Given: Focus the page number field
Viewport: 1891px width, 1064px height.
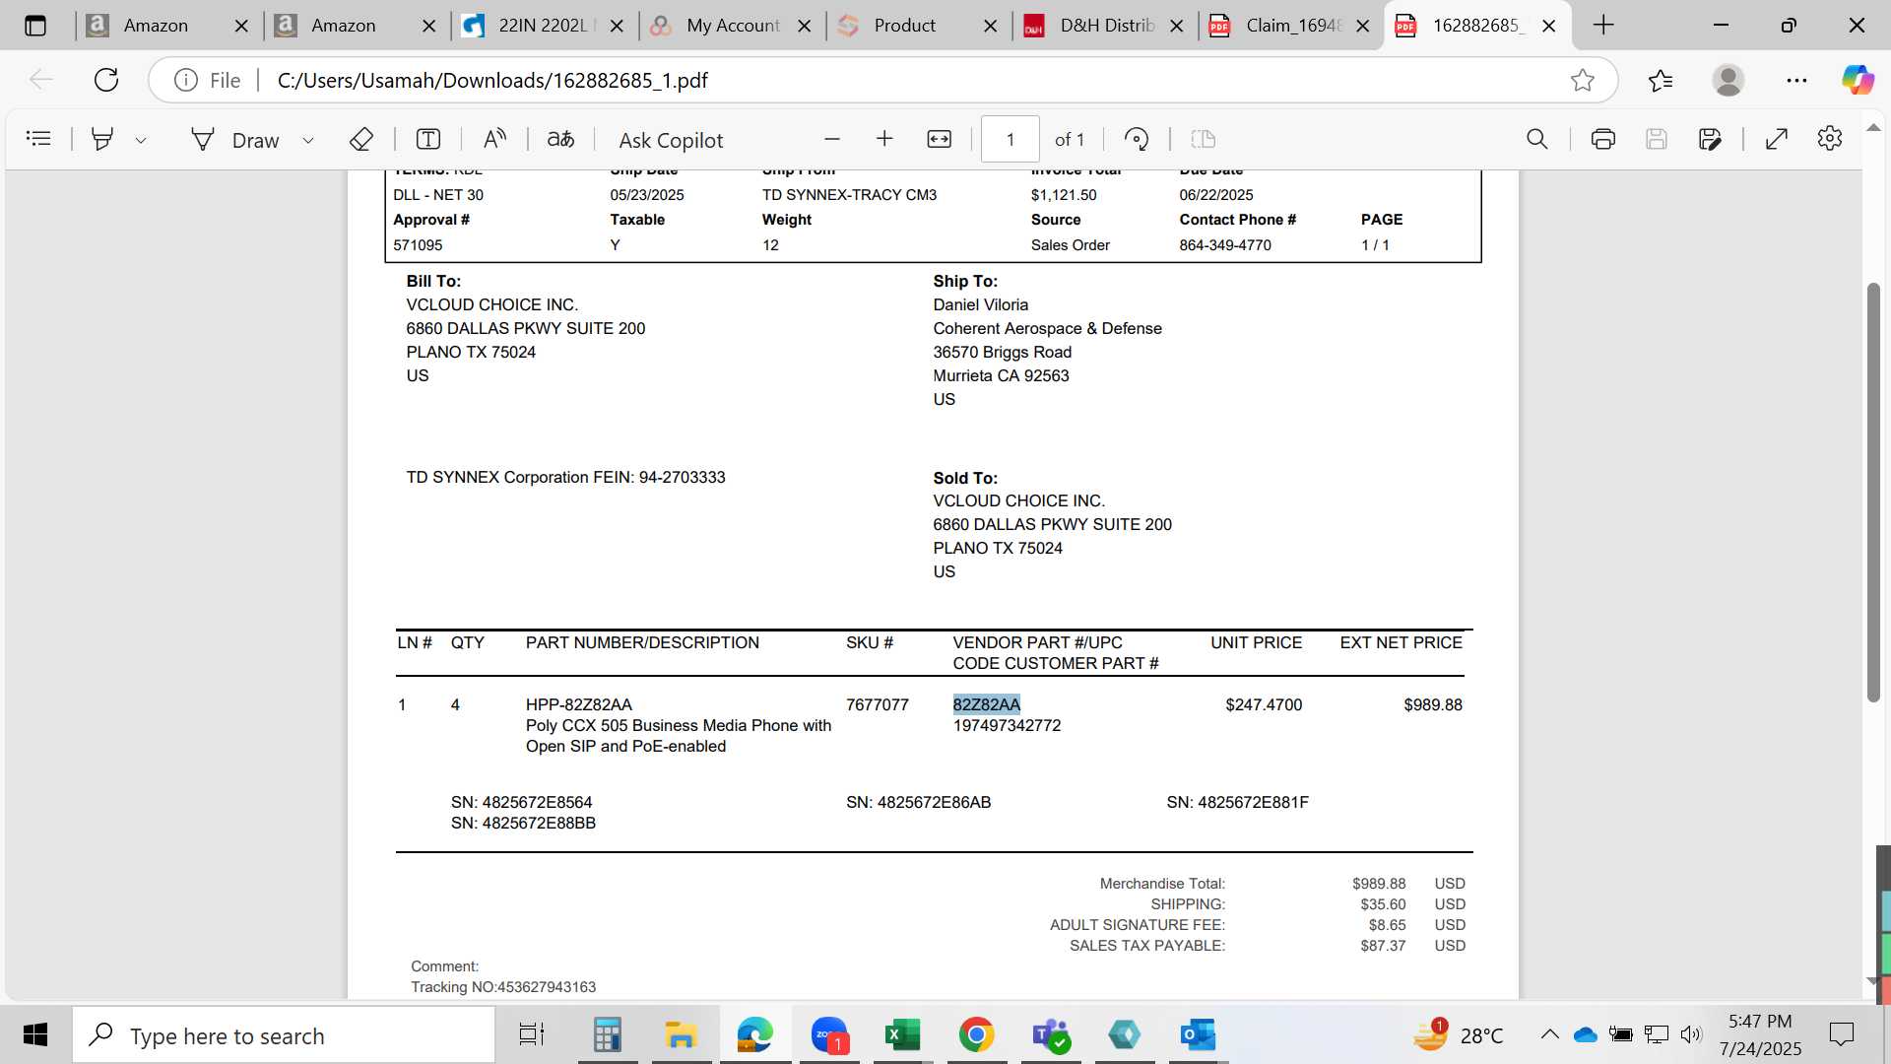Looking at the screenshot, I should (x=1010, y=139).
